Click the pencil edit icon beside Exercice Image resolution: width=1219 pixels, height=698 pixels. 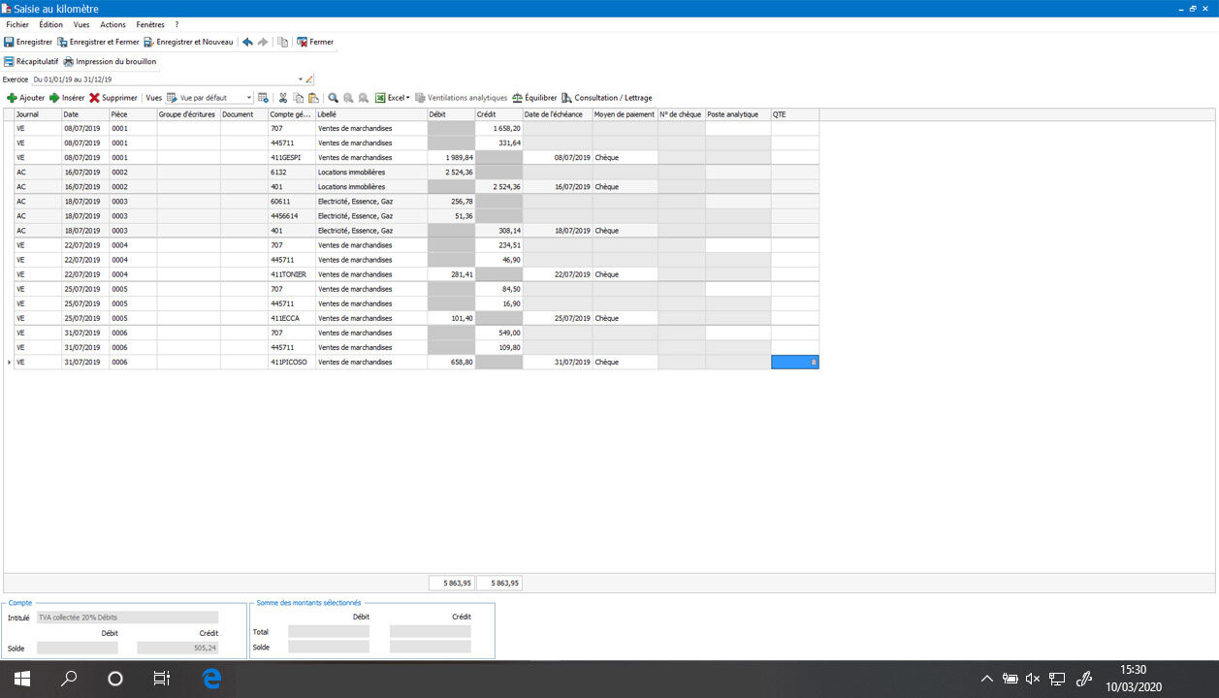[x=310, y=79]
